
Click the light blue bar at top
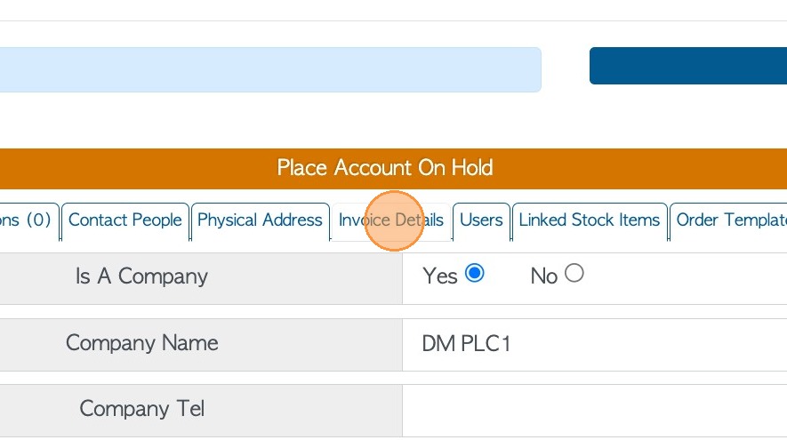click(x=267, y=69)
